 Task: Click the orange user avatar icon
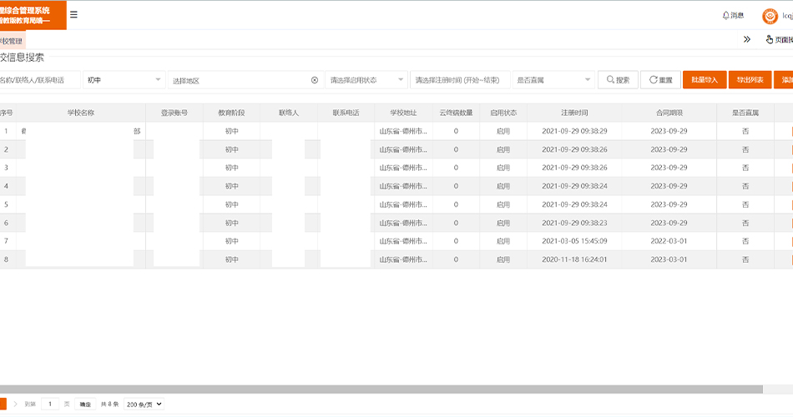pos(770,16)
